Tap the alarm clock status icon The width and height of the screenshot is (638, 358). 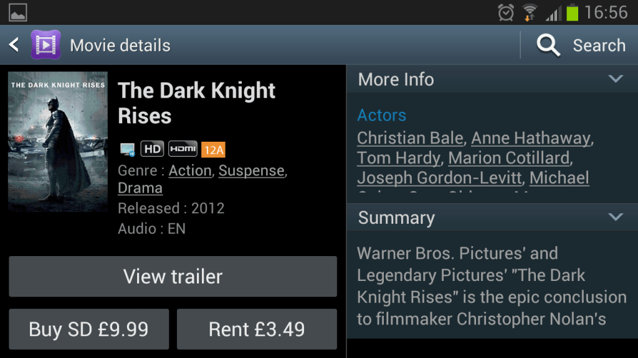506,12
